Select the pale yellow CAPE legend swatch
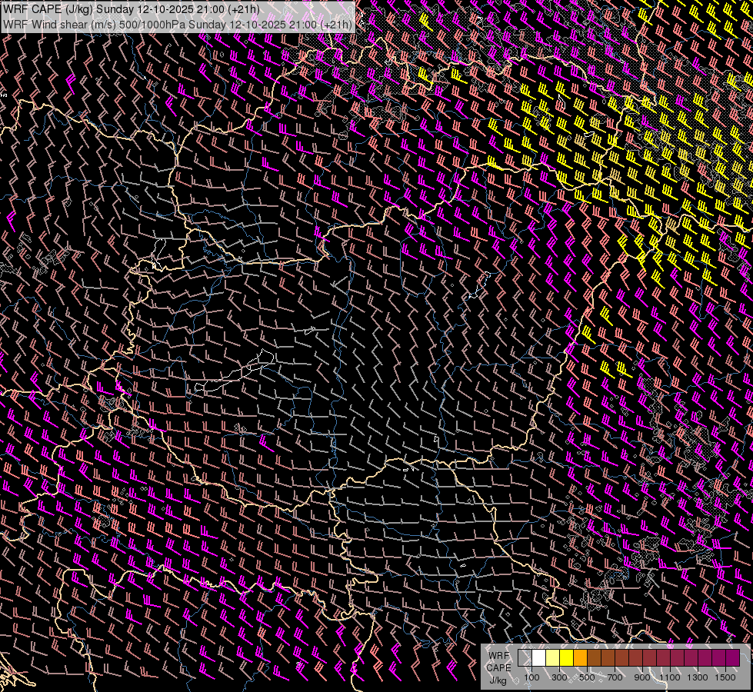Screen dimensions: 753x692 552,658
